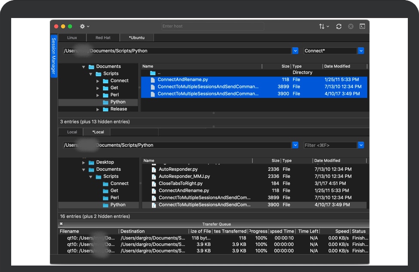Image resolution: width=419 pixels, height=272 pixels.
Task: Switch to the Linux session tab
Action: pos(72,38)
